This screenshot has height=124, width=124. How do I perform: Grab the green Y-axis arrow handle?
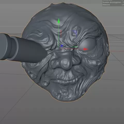pyautogui.click(x=59, y=21)
